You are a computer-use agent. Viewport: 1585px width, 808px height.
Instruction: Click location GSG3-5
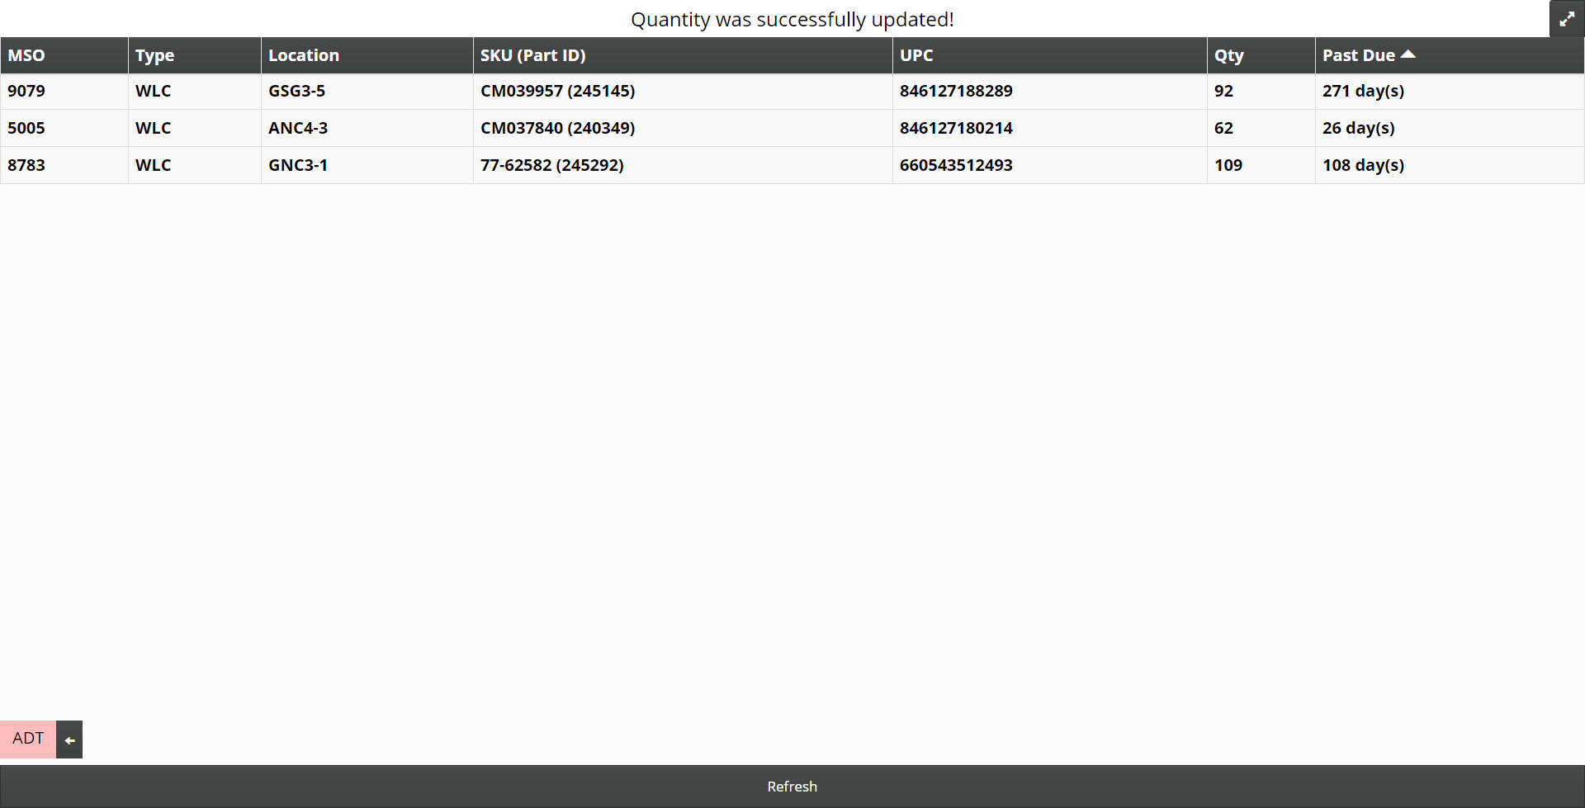[367, 91]
